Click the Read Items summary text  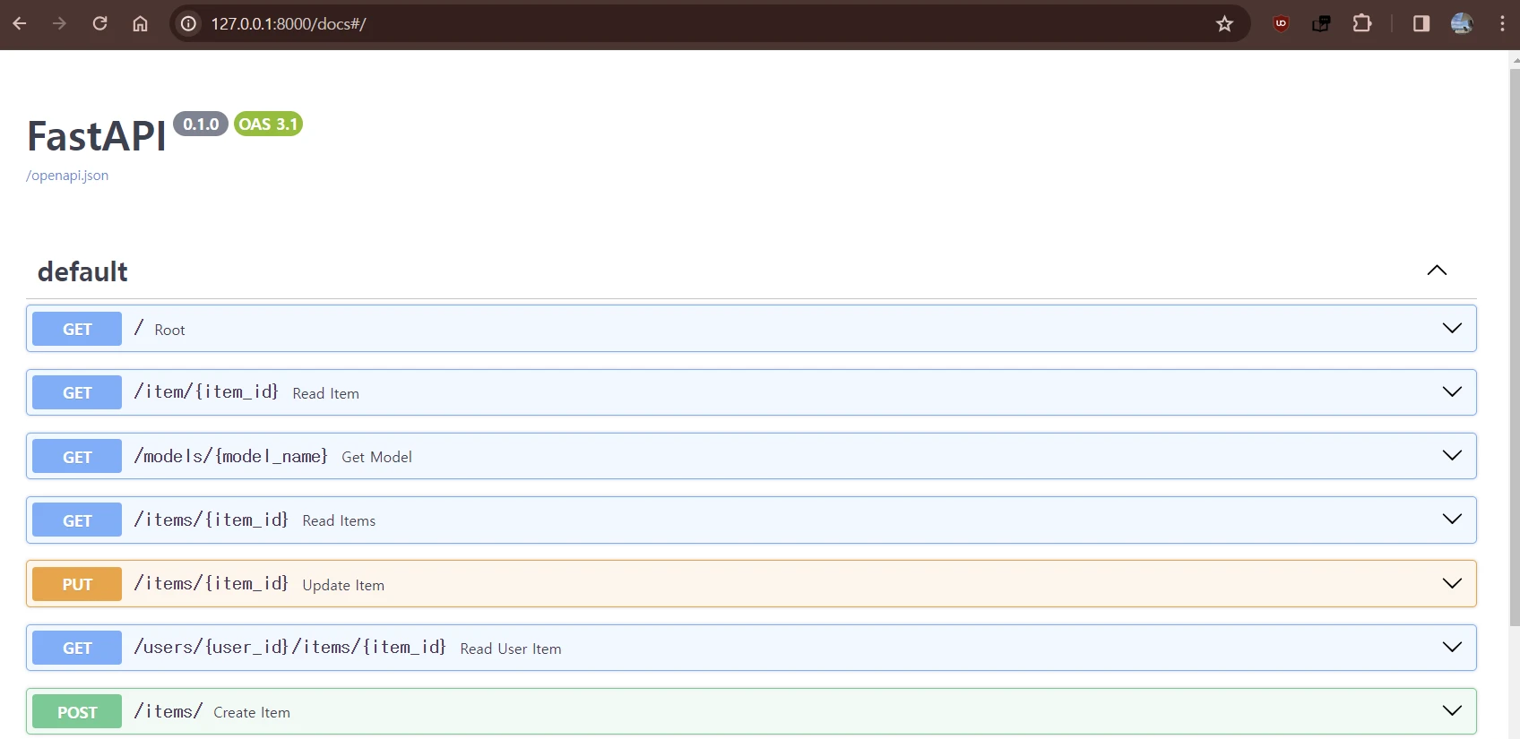339,520
